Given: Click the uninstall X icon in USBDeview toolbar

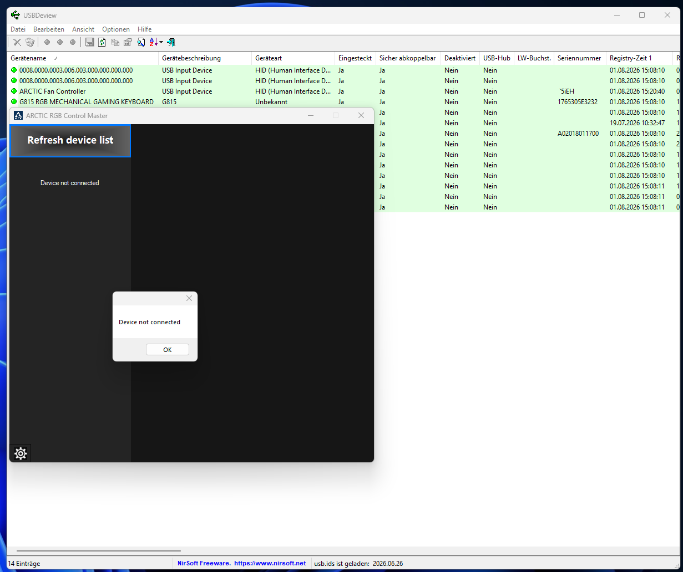Looking at the screenshot, I should [x=17, y=42].
